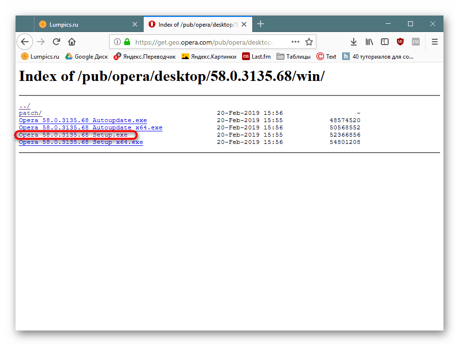The image size is (459, 346).
Task: Open the 40 туториалов bookmark
Action: click(x=378, y=56)
